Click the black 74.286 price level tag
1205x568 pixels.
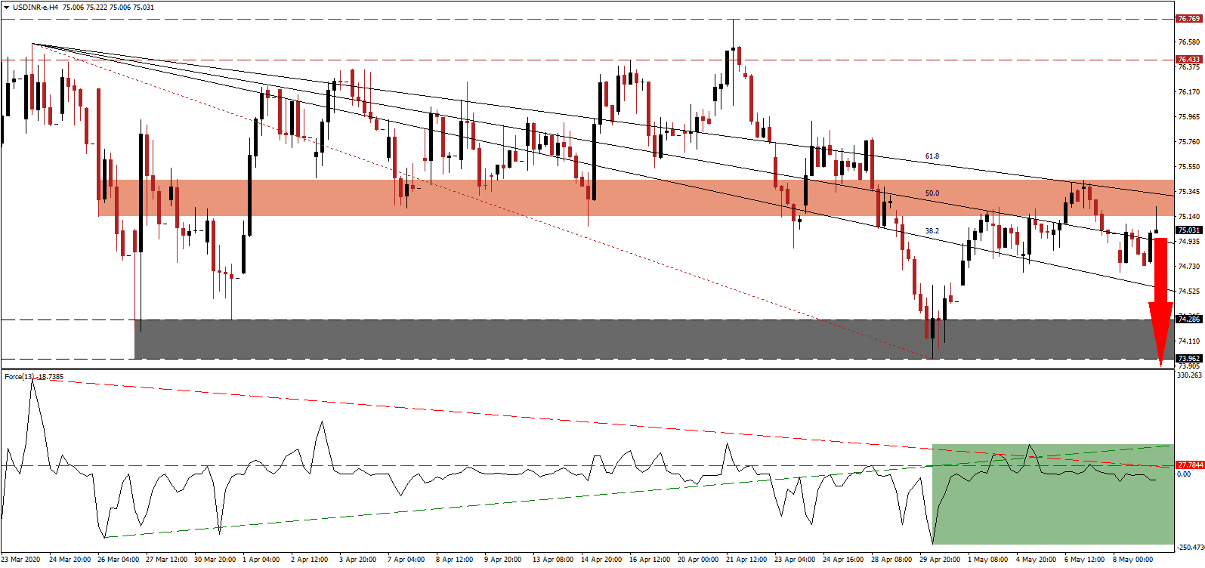tap(1189, 319)
